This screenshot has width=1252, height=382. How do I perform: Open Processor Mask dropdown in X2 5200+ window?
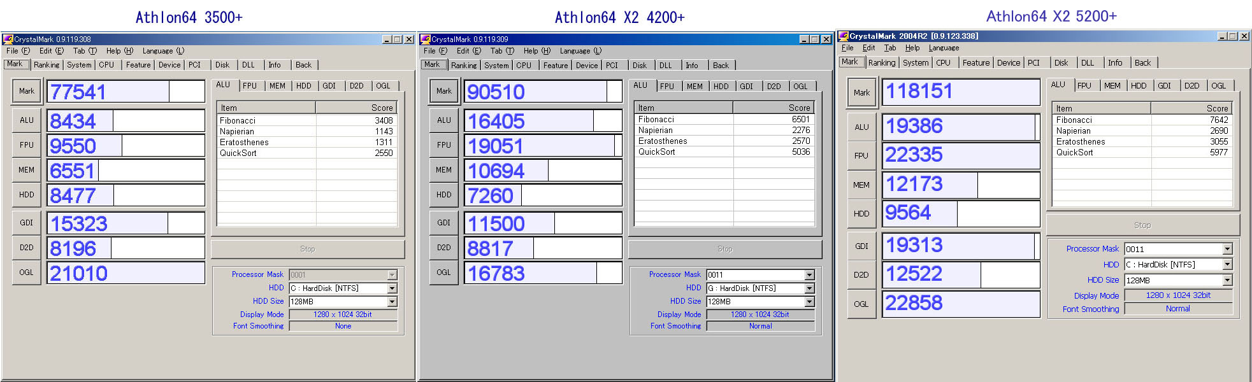coord(1227,250)
